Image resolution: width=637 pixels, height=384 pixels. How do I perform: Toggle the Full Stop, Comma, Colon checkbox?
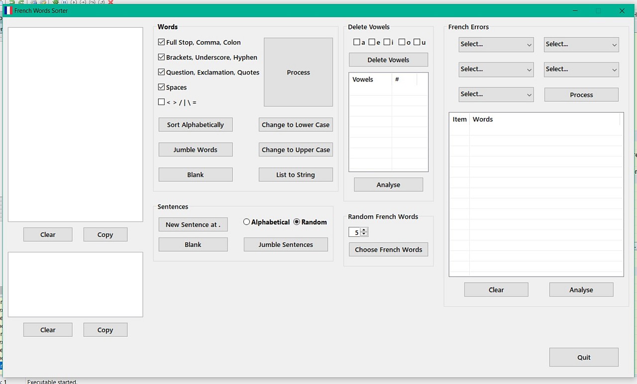tap(161, 42)
